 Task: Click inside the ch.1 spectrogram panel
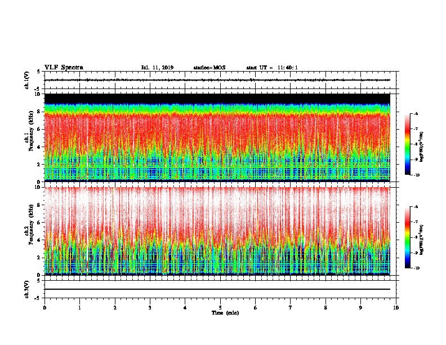click(217, 138)
